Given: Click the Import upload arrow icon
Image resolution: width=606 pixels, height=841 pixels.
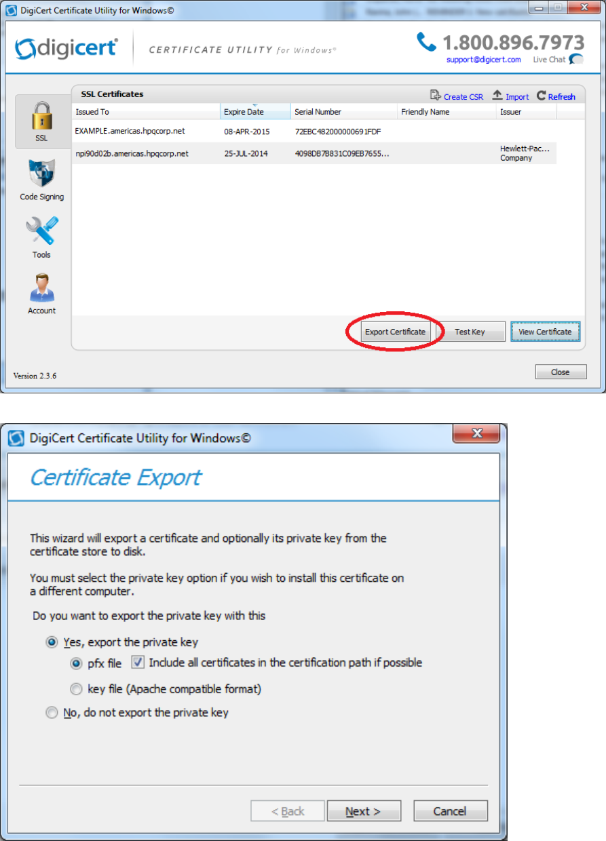Looking at the screenshot, I should tap(497, 96).
